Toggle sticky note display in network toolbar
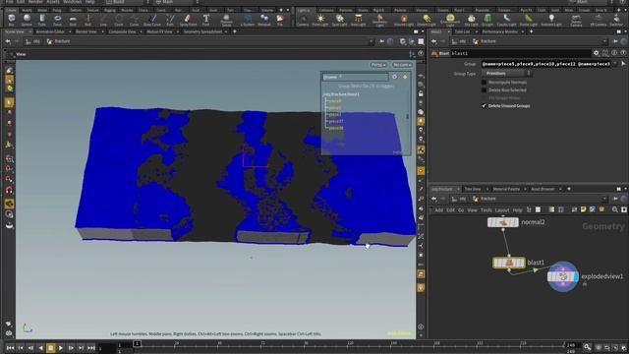 pyautogui.click(x=583, y=209)
